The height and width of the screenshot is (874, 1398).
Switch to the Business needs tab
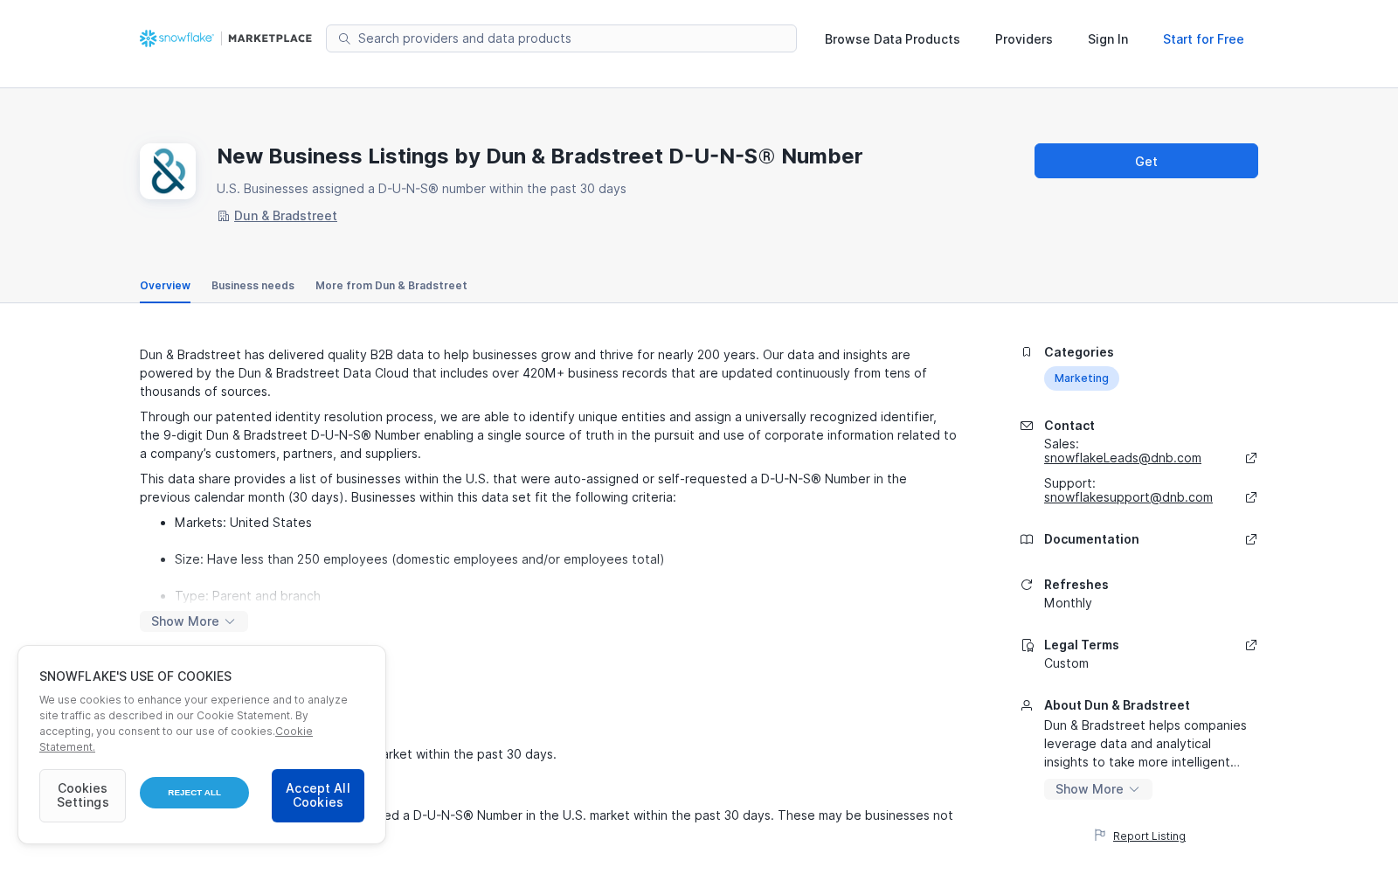click(x=253, y=286)
